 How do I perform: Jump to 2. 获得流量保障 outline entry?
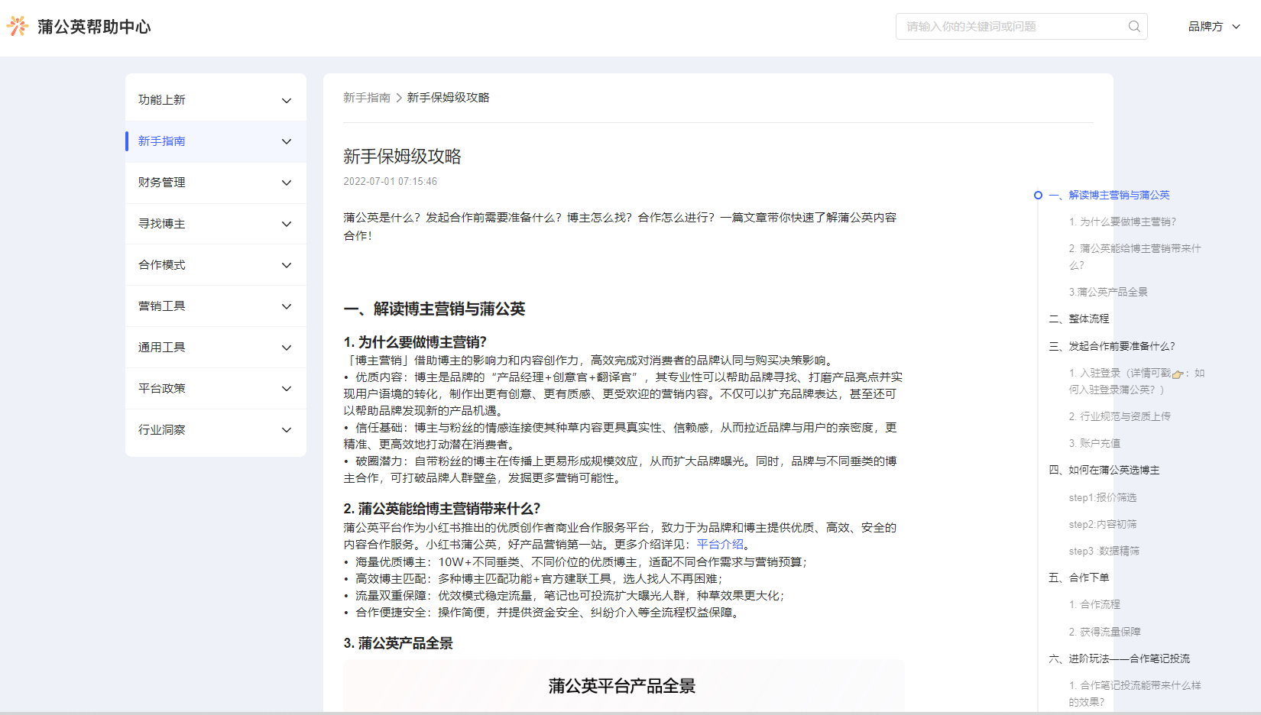pos(1104,632)
